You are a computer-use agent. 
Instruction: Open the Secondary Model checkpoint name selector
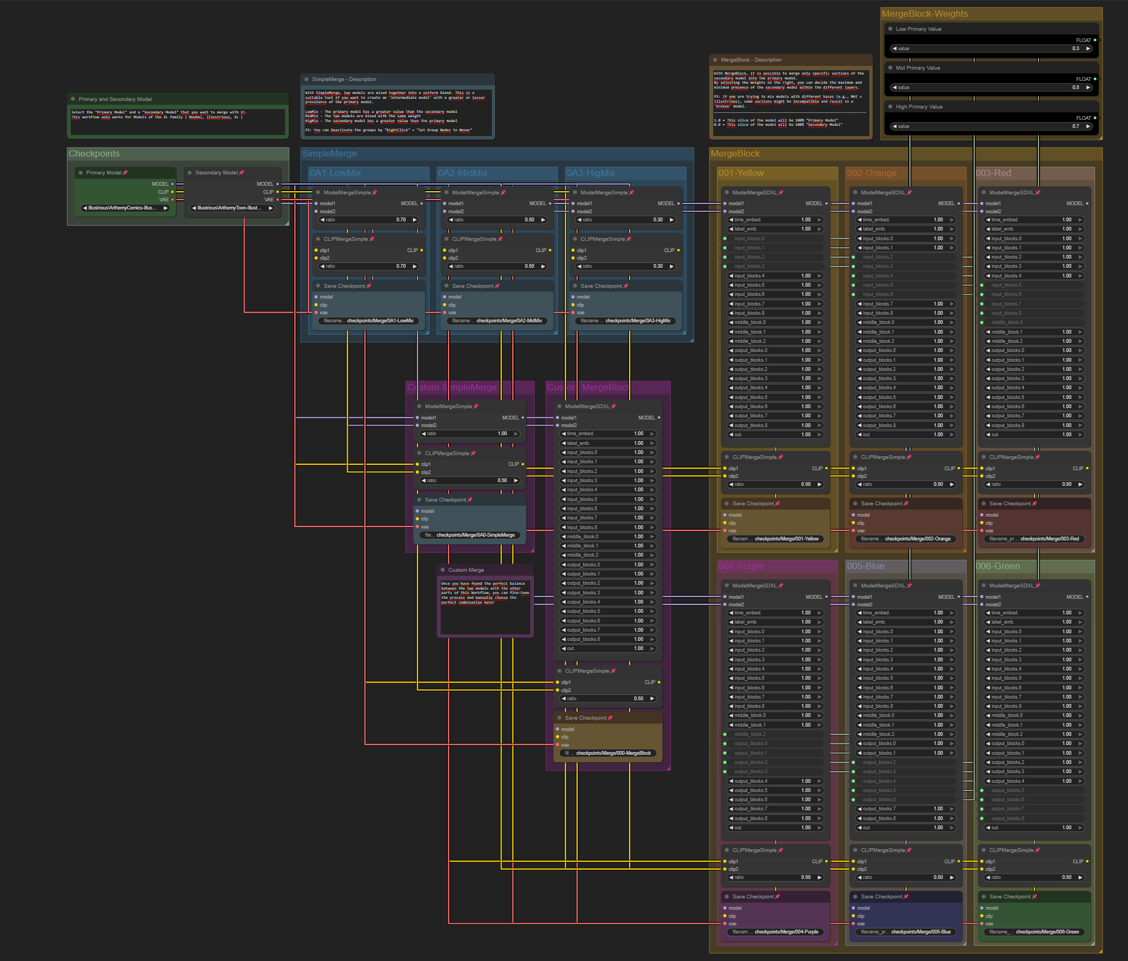(231, 208)
